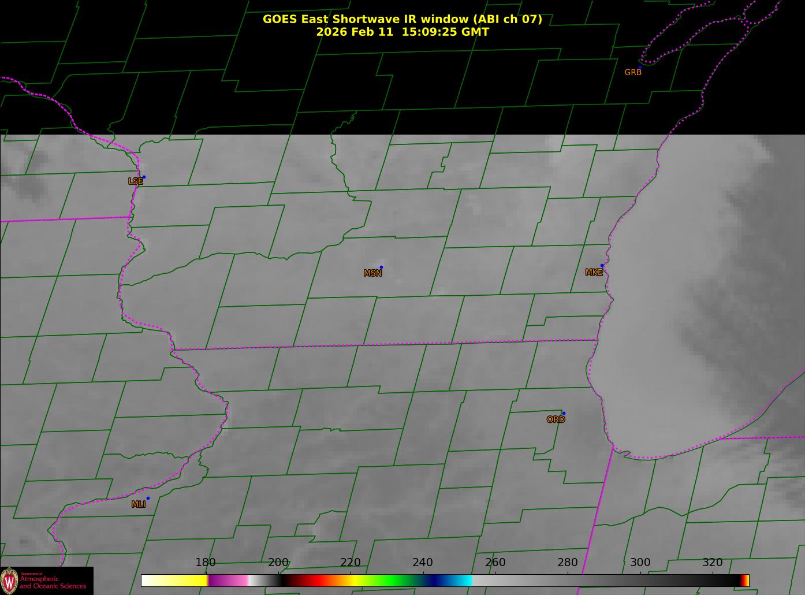Click the 320 tick label on color scale
Screen dimensions: 805x595
(x=712, y=563)
